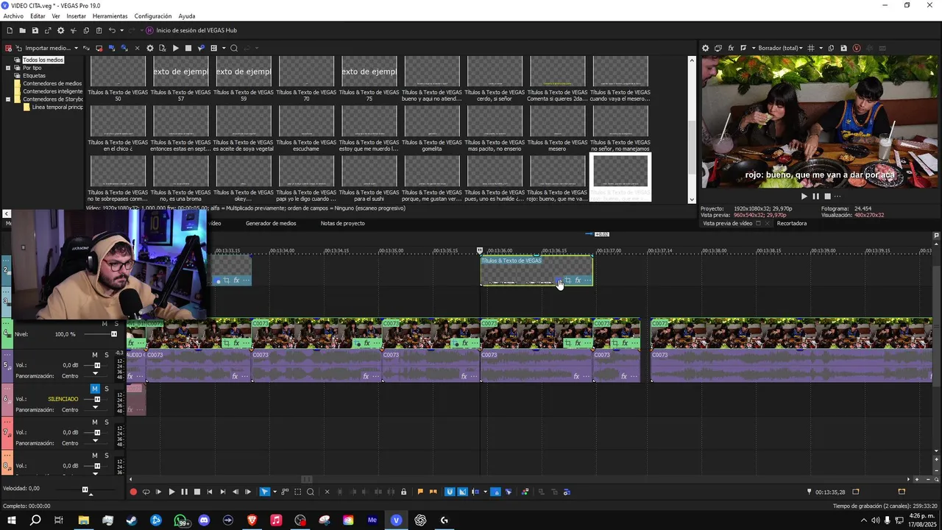Image resolution: width=942 pixels, height=530 pixels.
Task: Open media Views dropdown arrow
Action: click(x=224, y=48)
